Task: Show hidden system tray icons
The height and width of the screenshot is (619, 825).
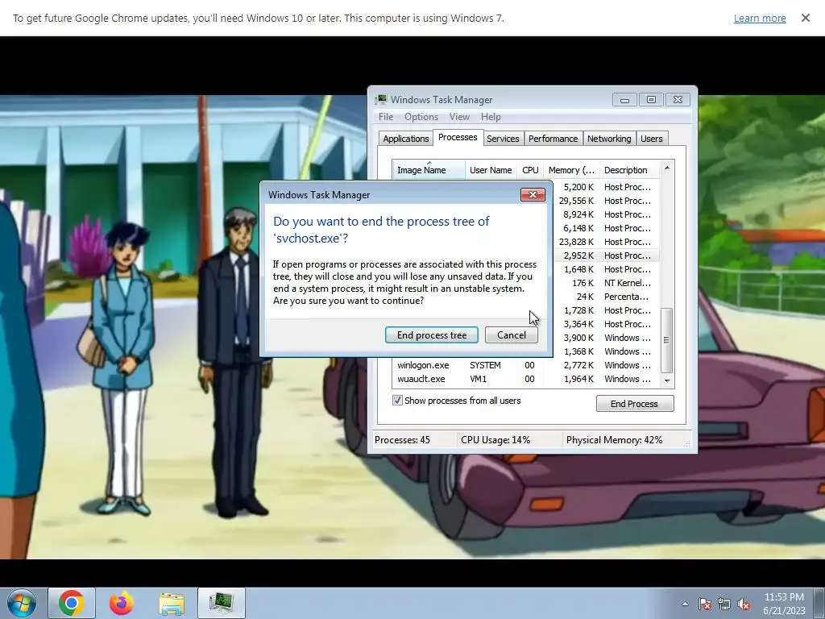Action: [685, 604]
